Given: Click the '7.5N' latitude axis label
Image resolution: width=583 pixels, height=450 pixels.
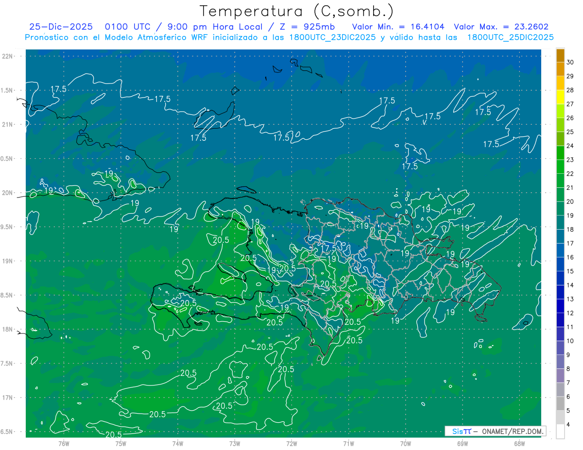Looking at the screenshot, I should pyautogui.click(x=7, y=364).
